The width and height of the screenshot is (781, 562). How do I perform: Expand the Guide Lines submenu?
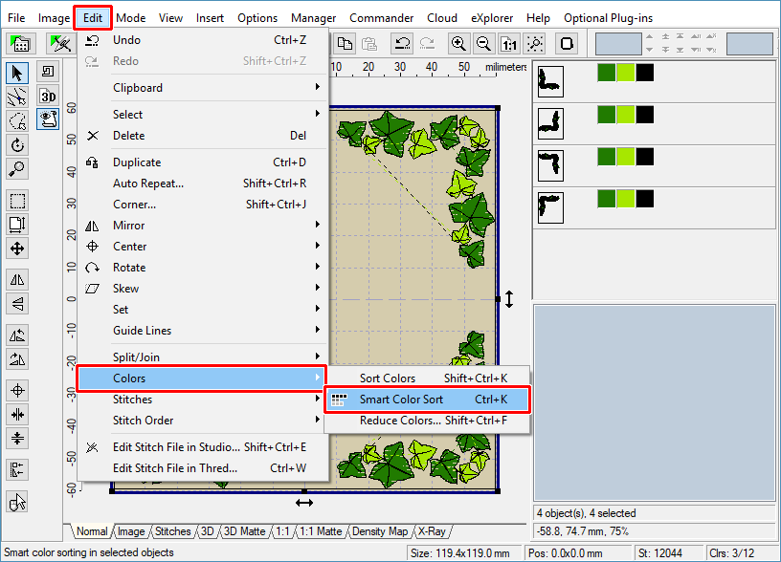click(x=203, y=331)
